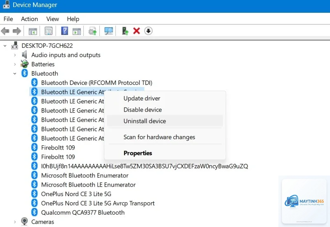This screenshot has width=330, height=227.
Task: Open the Help menu
Action: [x=73, y=19]
